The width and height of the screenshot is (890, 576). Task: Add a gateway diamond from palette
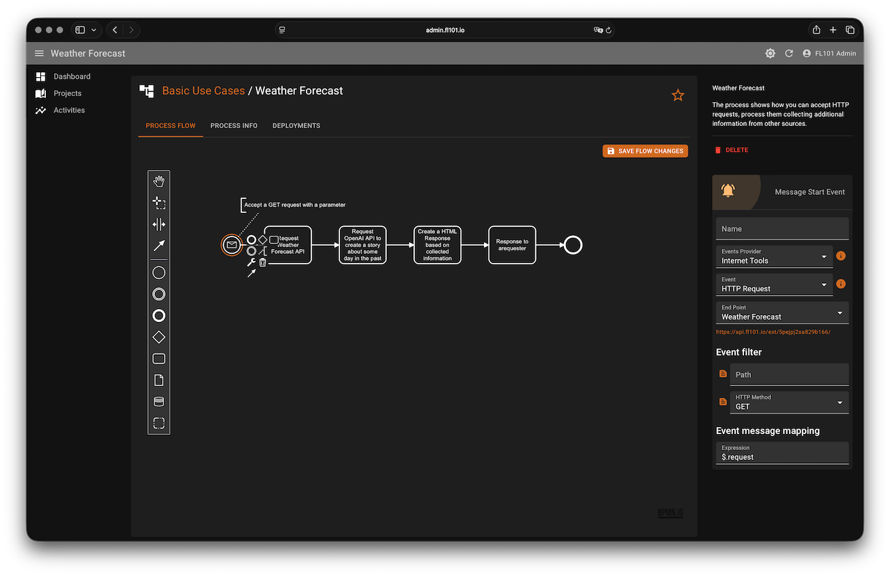pyautogui.click(x=159, y=337)
